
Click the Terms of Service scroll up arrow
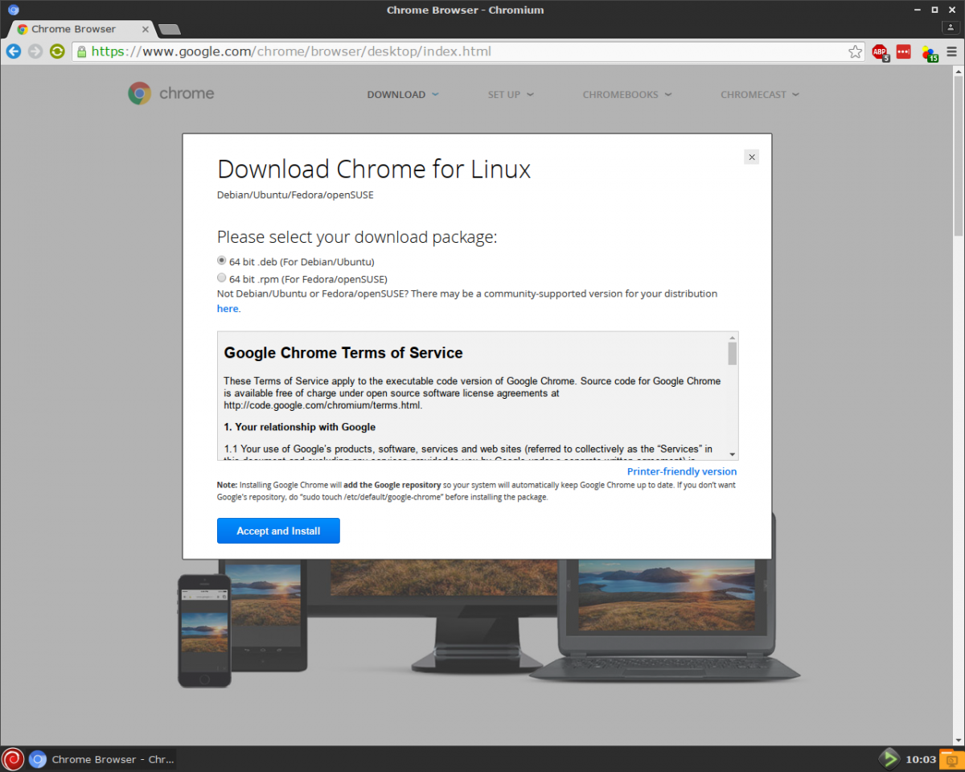pos(733,337)
